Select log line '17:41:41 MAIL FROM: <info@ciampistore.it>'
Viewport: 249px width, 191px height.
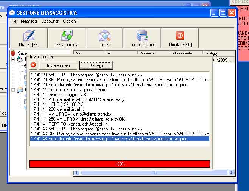click(x=120, y=114)
